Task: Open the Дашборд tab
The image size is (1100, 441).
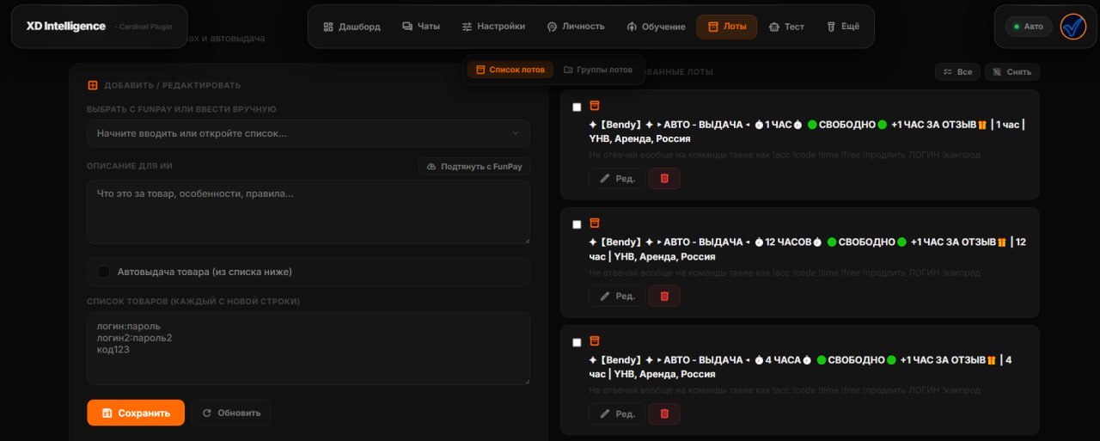Action: (x=351, y=27)
